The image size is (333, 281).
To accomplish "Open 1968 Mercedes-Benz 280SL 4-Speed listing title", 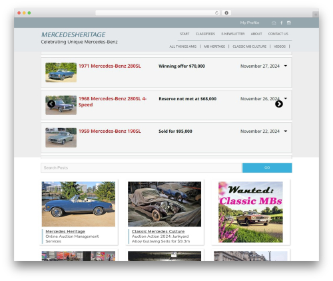I will coord(113,102).
